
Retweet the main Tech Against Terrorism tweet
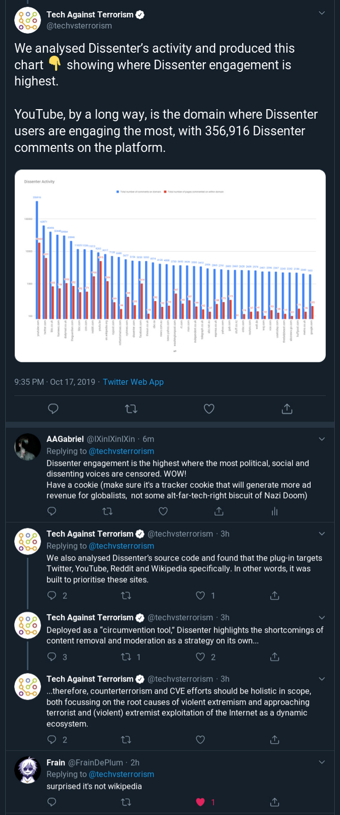point(131,408)
